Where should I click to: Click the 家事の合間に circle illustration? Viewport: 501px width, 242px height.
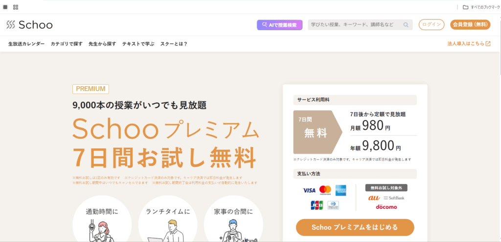(x=233, y=220)
